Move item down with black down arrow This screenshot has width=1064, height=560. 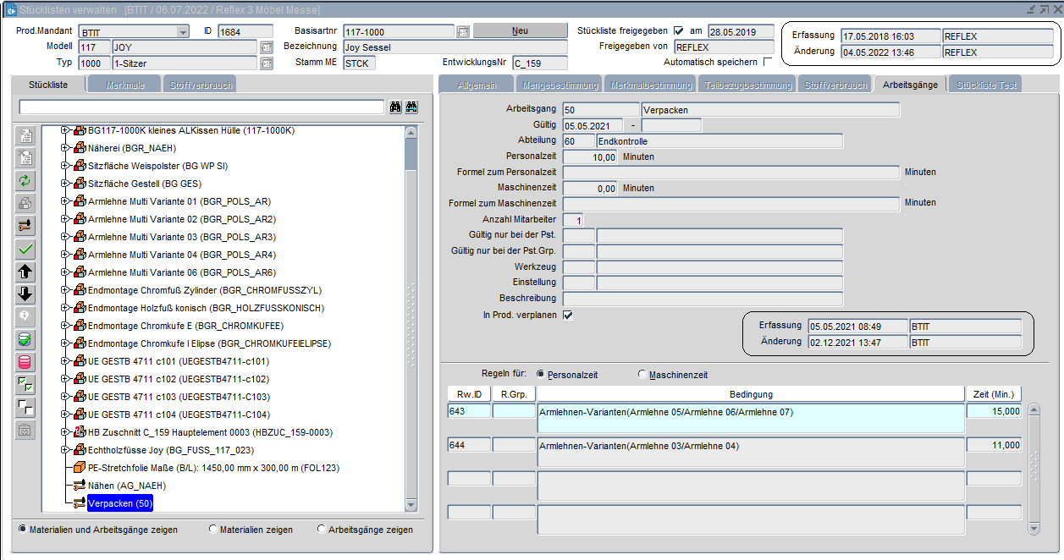point(26,294)
